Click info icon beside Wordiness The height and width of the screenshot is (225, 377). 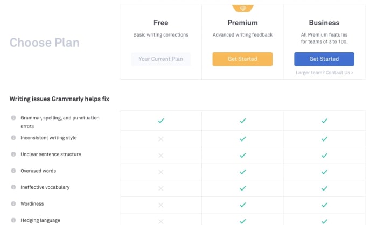pos(13,204)
